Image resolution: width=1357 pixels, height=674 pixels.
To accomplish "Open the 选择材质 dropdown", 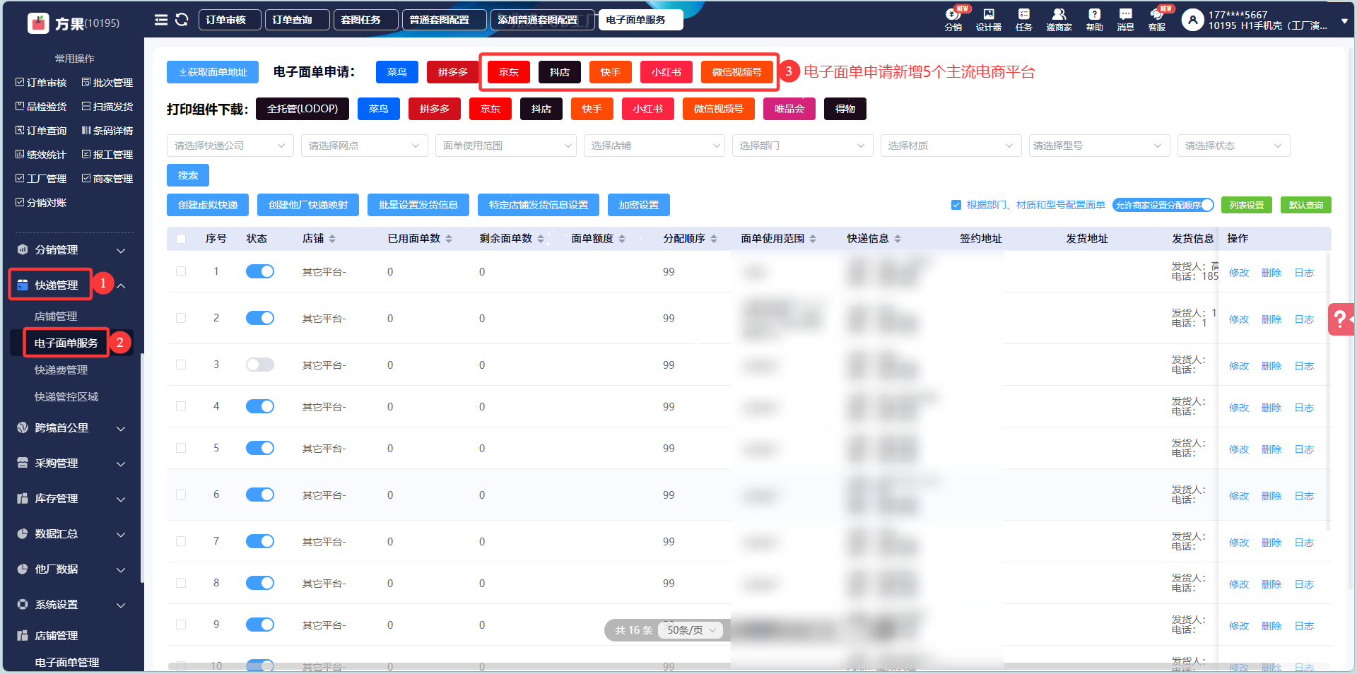I will (951, 146).
